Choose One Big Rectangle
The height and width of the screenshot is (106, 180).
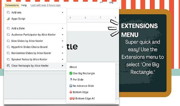[x=91, y=73]
